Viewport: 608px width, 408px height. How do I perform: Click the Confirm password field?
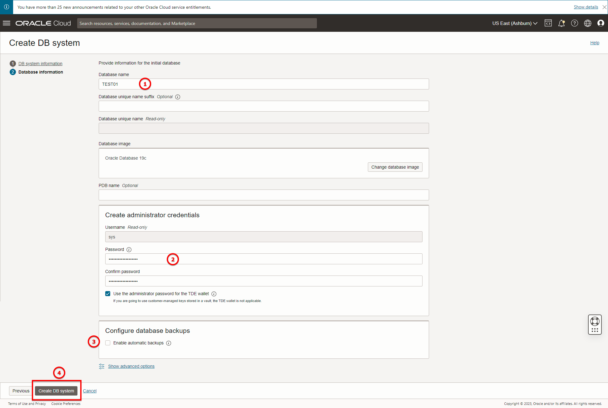point(264,281)
